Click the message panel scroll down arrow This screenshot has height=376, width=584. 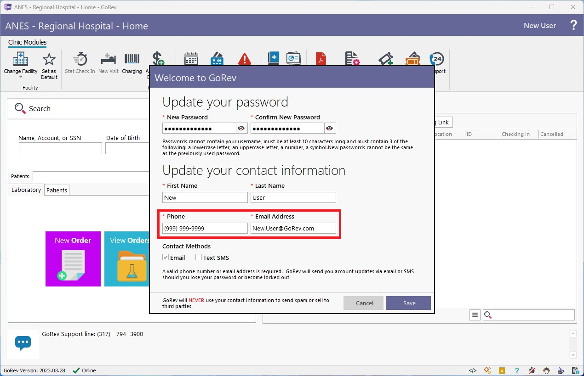(573, 355)
